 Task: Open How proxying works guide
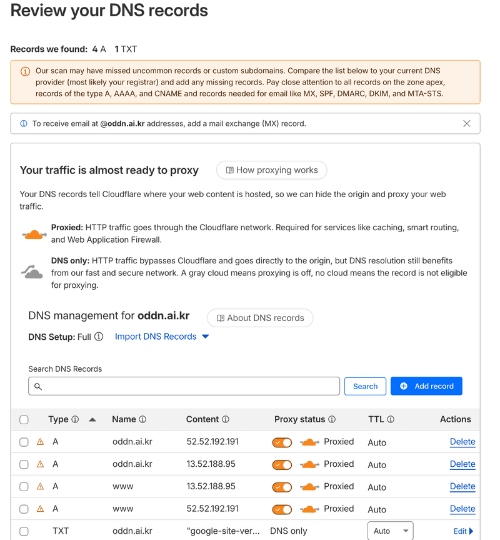[x=271, y=170]
